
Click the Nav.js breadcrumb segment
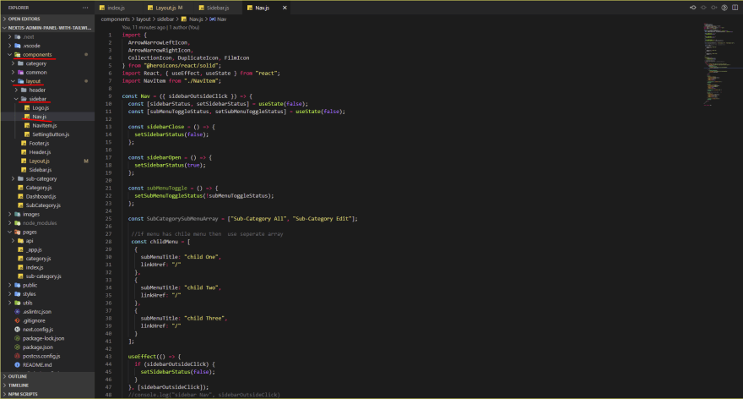pos(193,19)
